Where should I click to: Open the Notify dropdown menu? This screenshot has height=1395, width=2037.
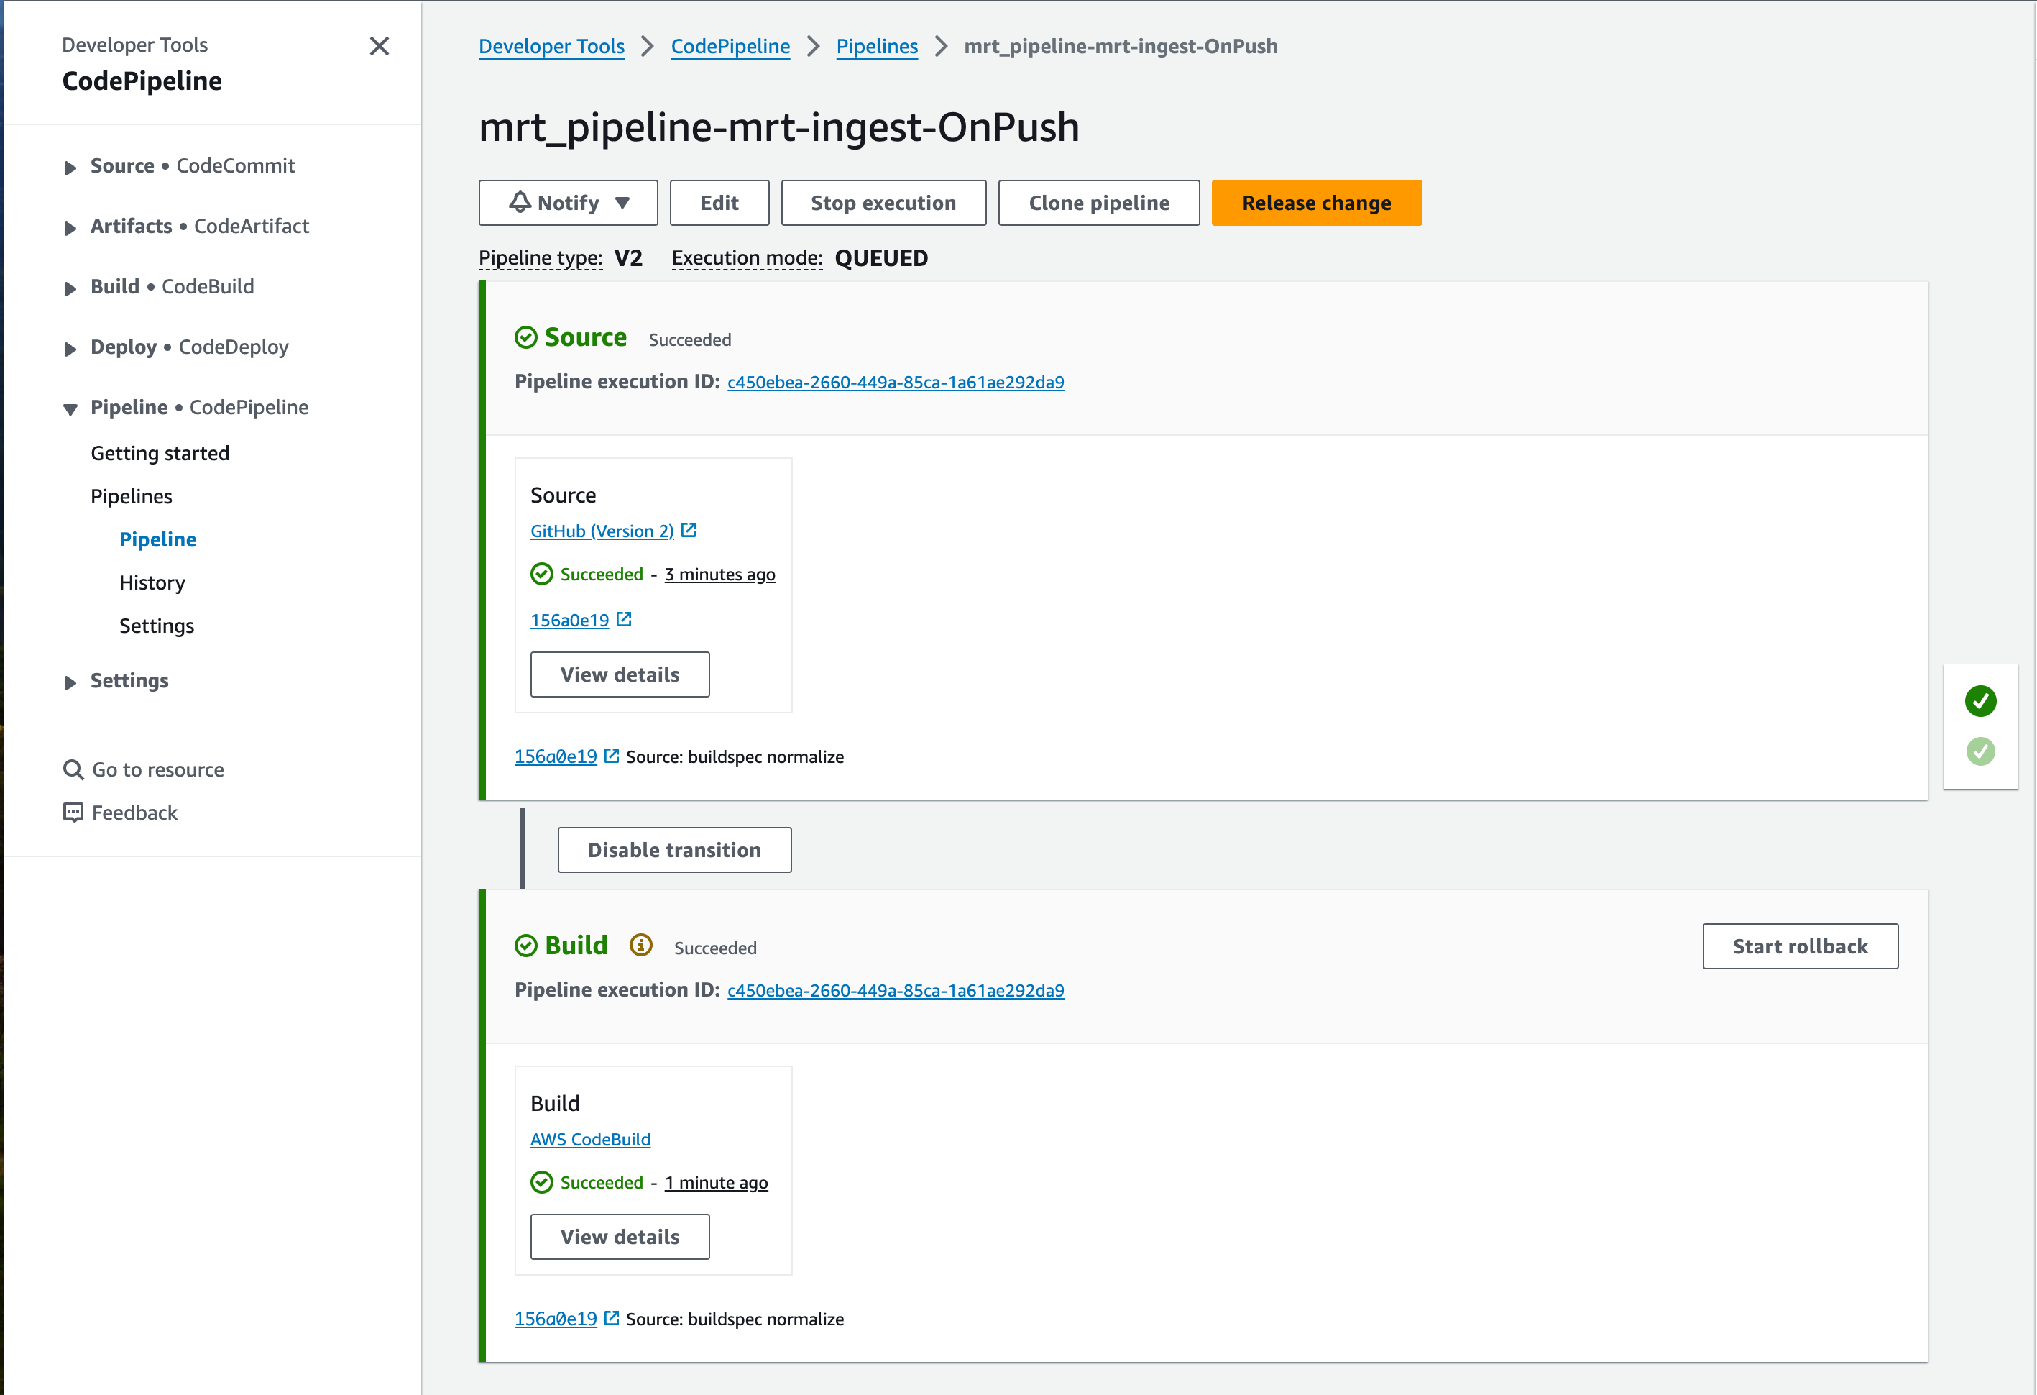pyautogui.click(x=568, y=203)
